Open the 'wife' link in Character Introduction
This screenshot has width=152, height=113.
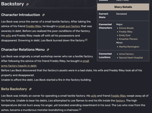click(x=8, y=36)
